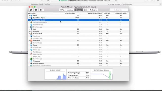Screen dimensions: 162x91
Task: Switch to overview_hero.jpg tab in Safari
Action: coord(120,4)
